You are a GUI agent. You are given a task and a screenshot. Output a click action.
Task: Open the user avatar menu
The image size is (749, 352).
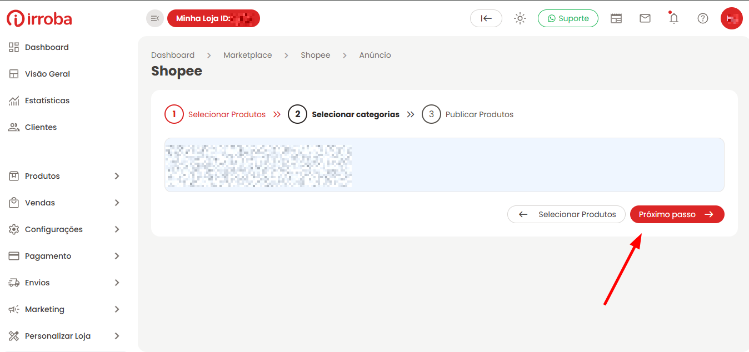pos(732,18)
